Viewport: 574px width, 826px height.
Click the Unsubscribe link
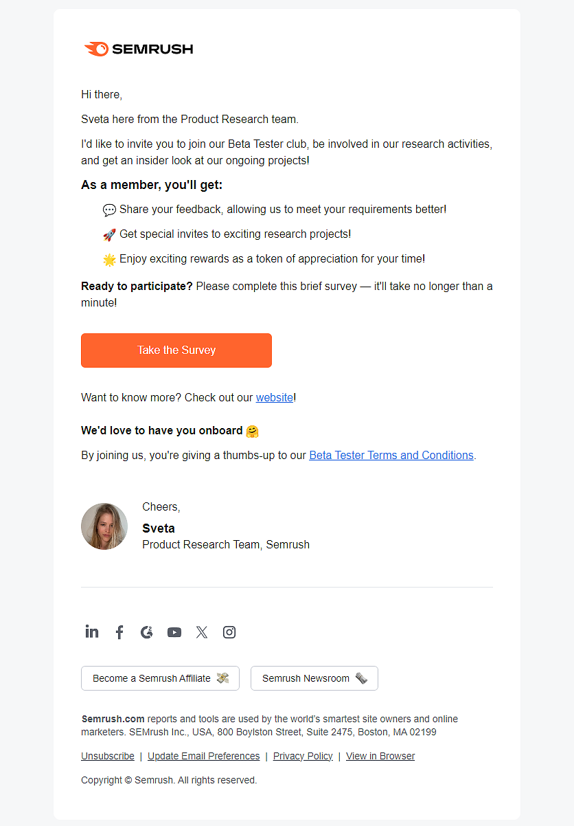coord(107,756)
